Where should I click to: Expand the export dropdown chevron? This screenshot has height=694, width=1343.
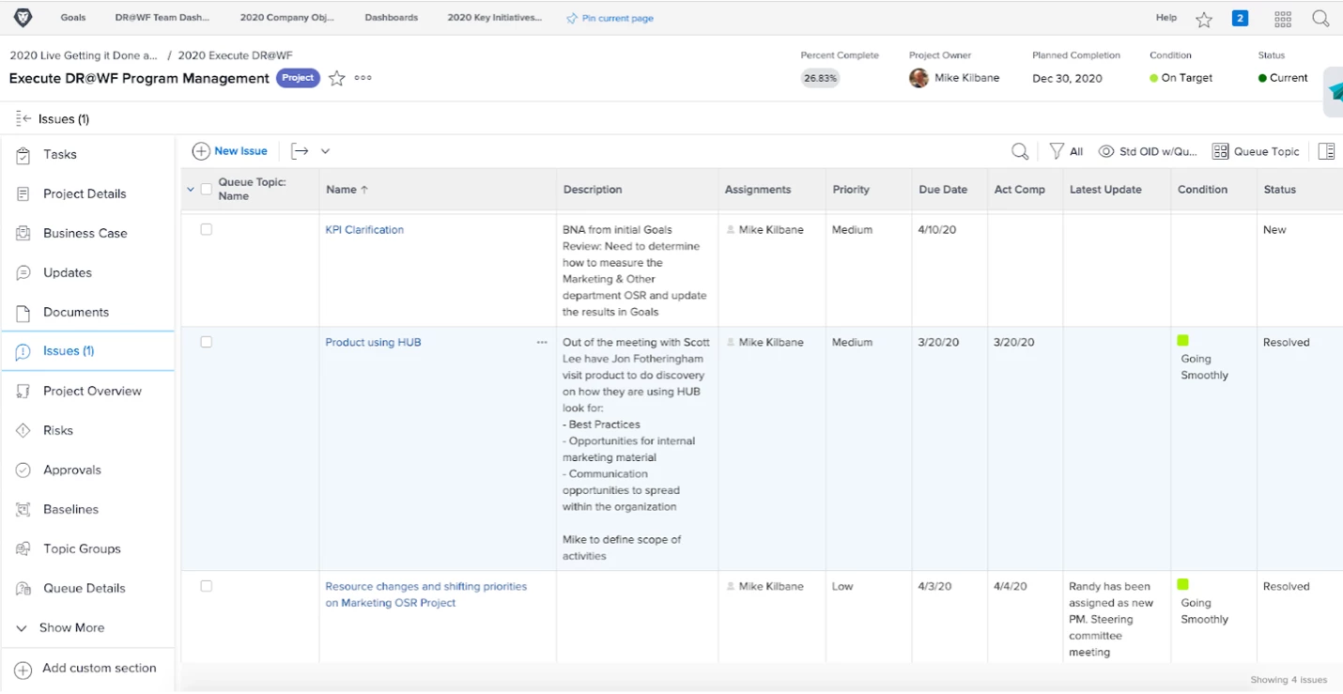click(x=326, y=151)
